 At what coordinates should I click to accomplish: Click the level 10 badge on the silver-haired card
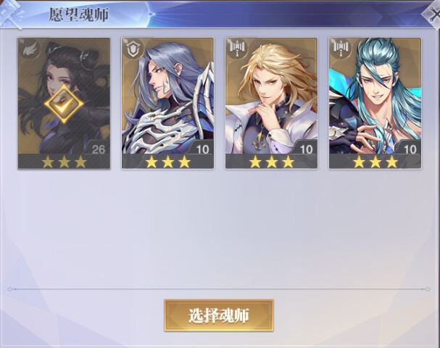pyautogui.click(x=202, y=149)
